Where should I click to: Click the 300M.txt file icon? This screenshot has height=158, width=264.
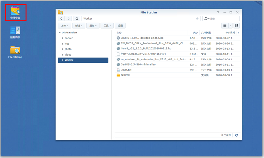[x=118, y=70]
